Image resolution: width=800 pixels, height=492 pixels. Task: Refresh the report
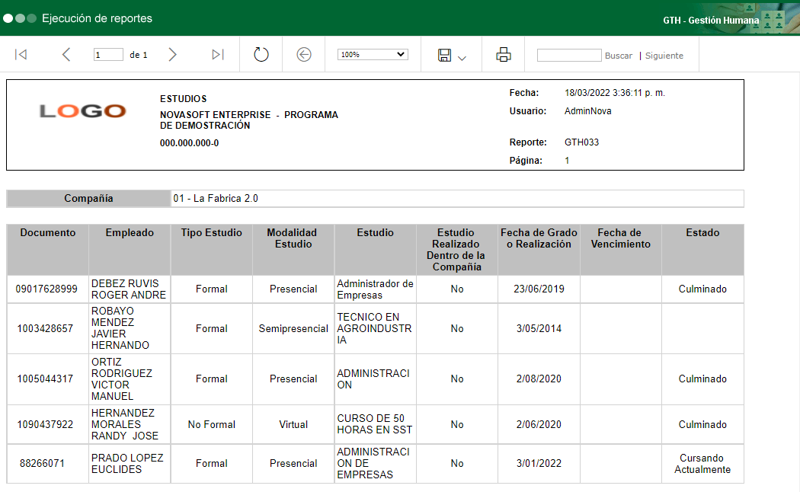261,55
